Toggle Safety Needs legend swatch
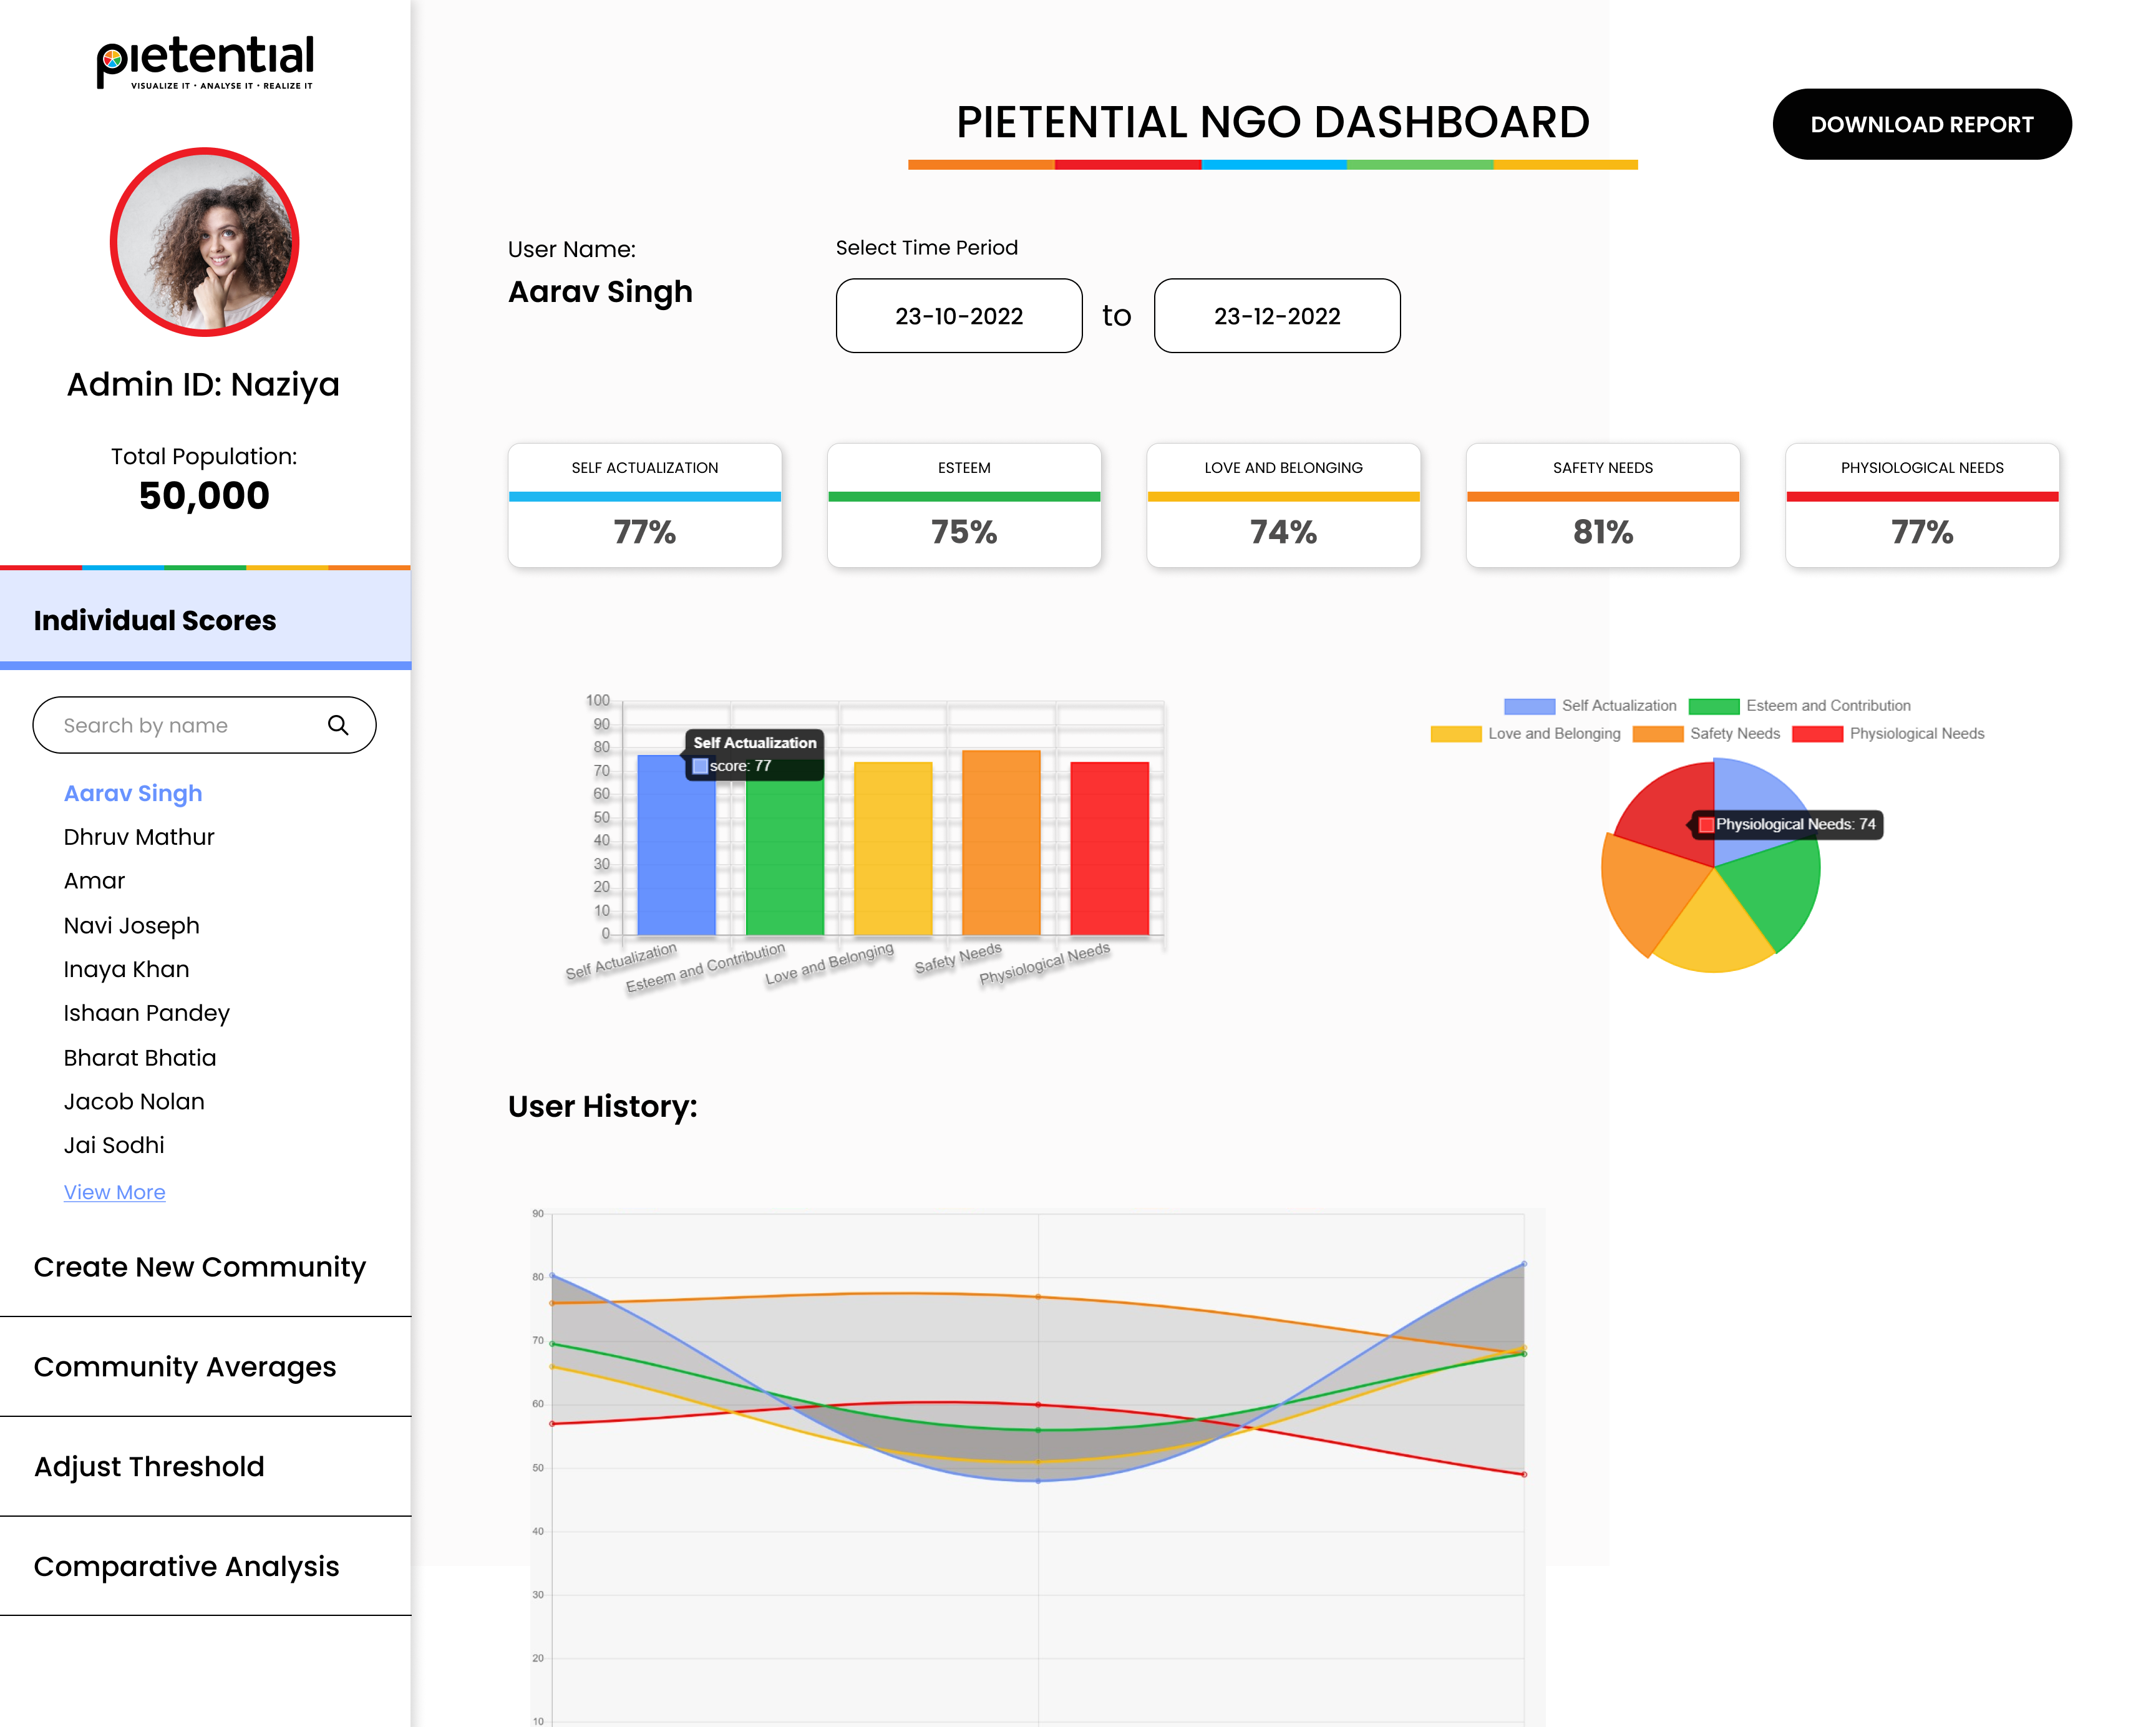The height and width of the screenshot is (1727, 2156). (x=1657, y=734)
